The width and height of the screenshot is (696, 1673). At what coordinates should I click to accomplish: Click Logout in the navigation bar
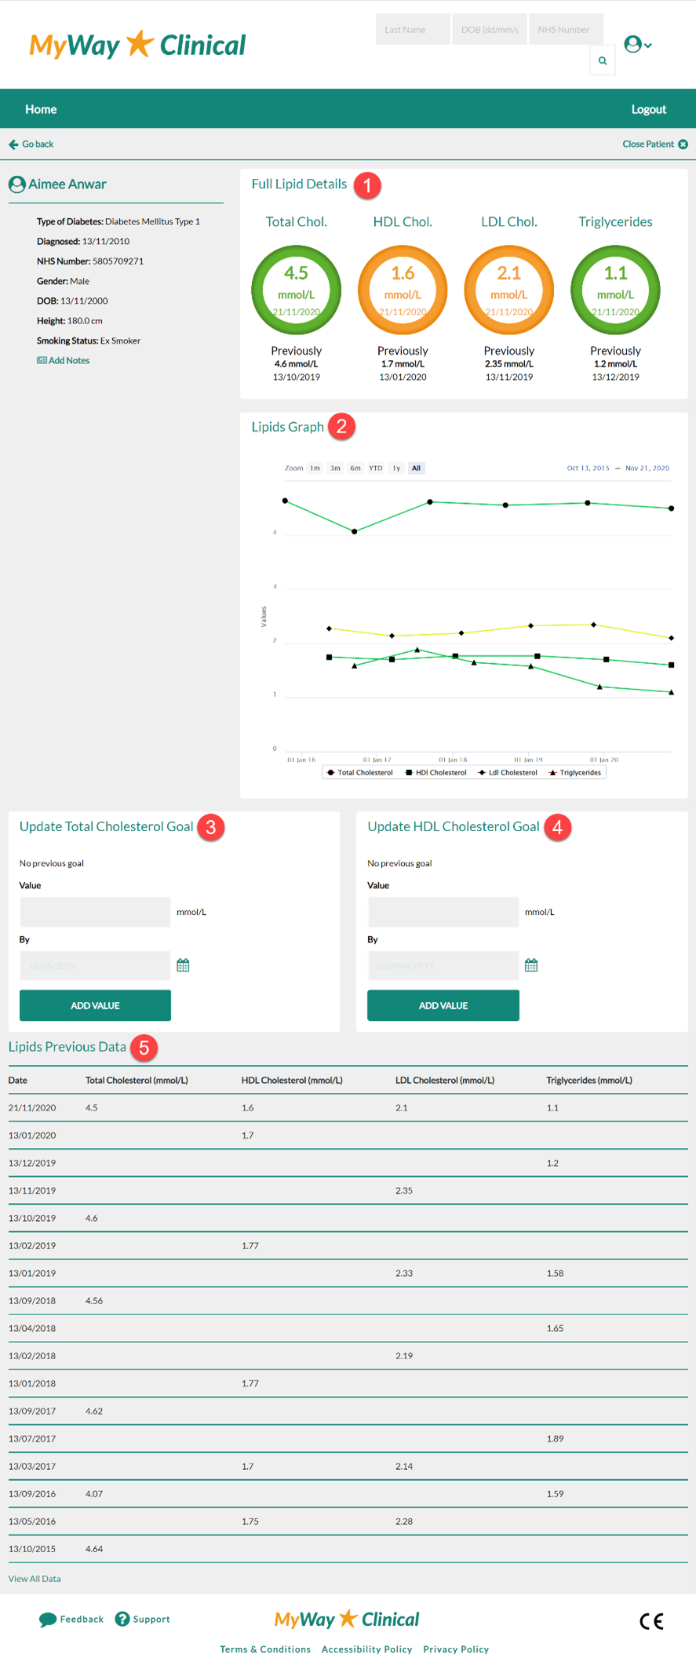[x=648, y=109]
